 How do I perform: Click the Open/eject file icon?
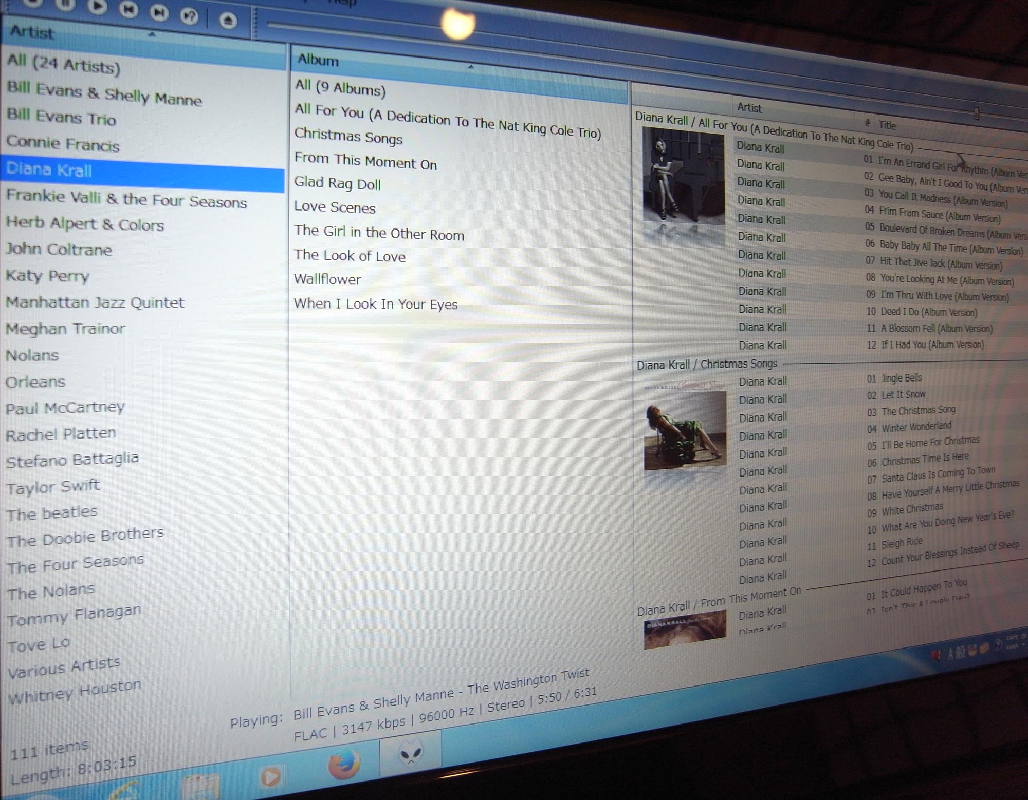[x=228, y=20]
